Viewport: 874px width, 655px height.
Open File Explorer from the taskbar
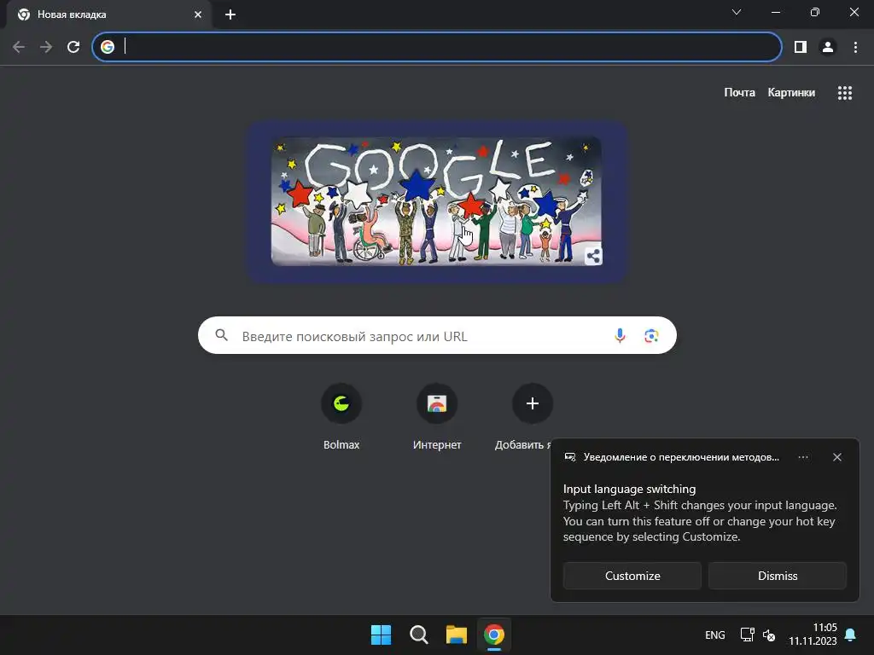456,635
